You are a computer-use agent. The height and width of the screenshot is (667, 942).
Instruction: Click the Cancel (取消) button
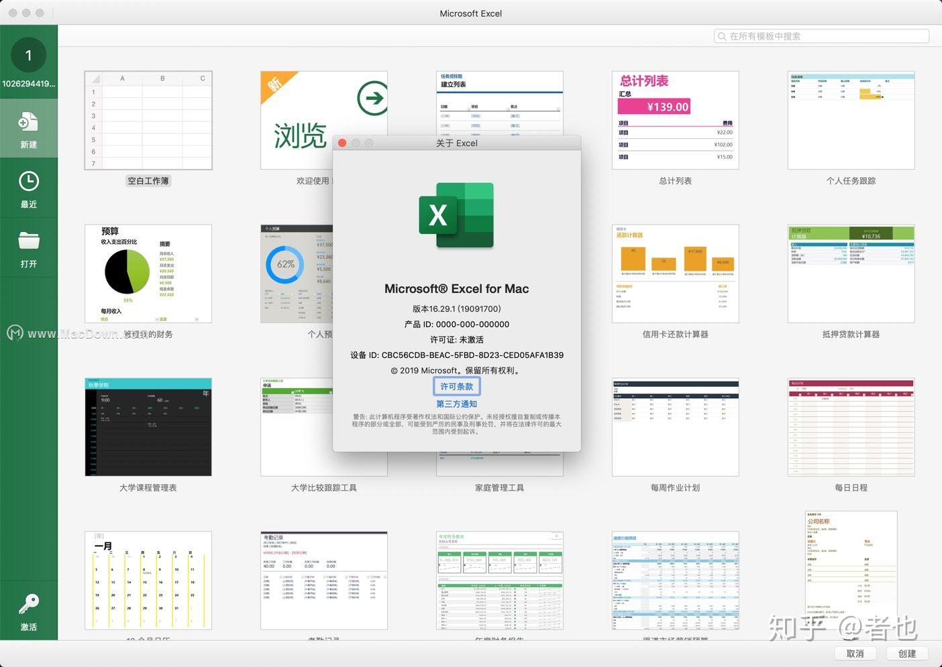coord(855,654)
